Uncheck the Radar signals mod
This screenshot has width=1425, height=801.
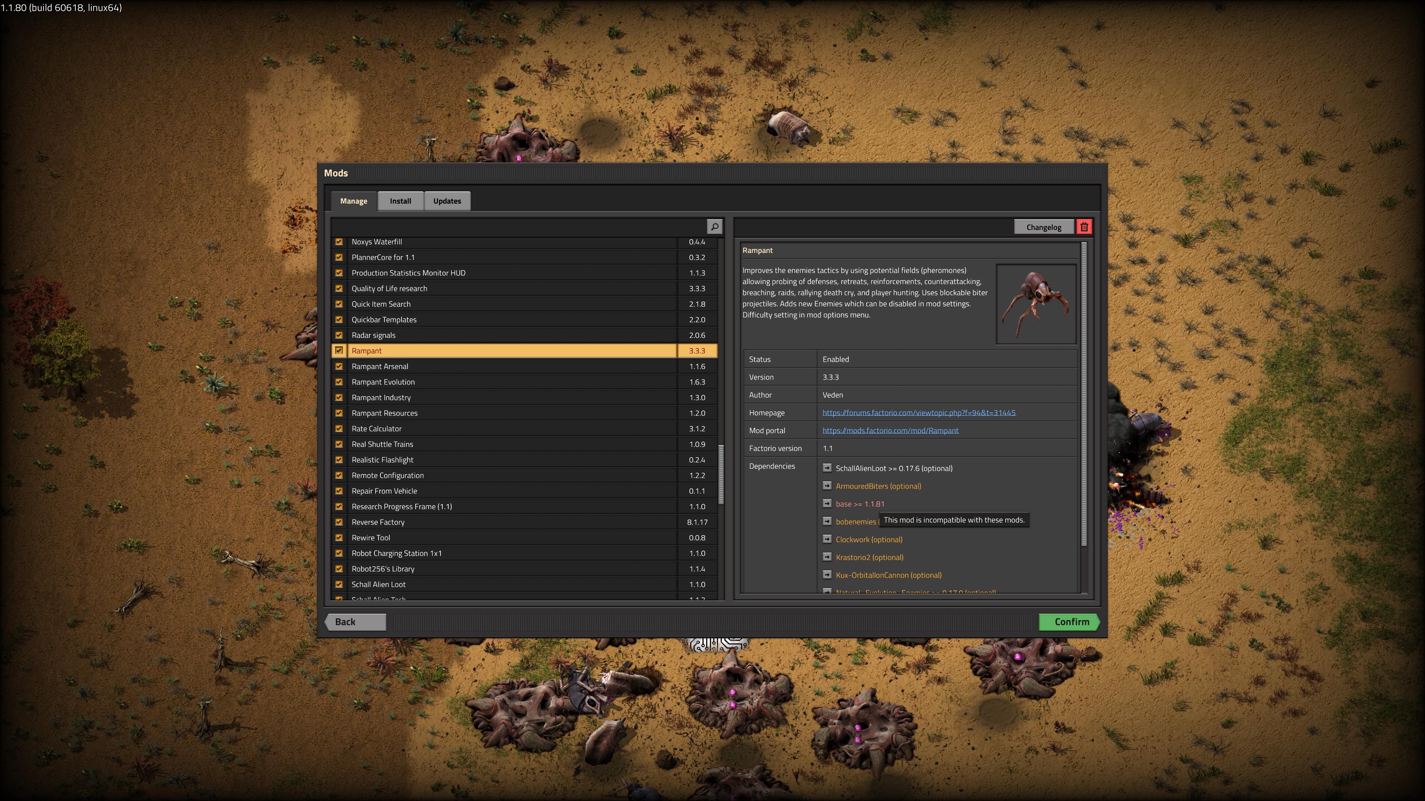click(339, 334)
